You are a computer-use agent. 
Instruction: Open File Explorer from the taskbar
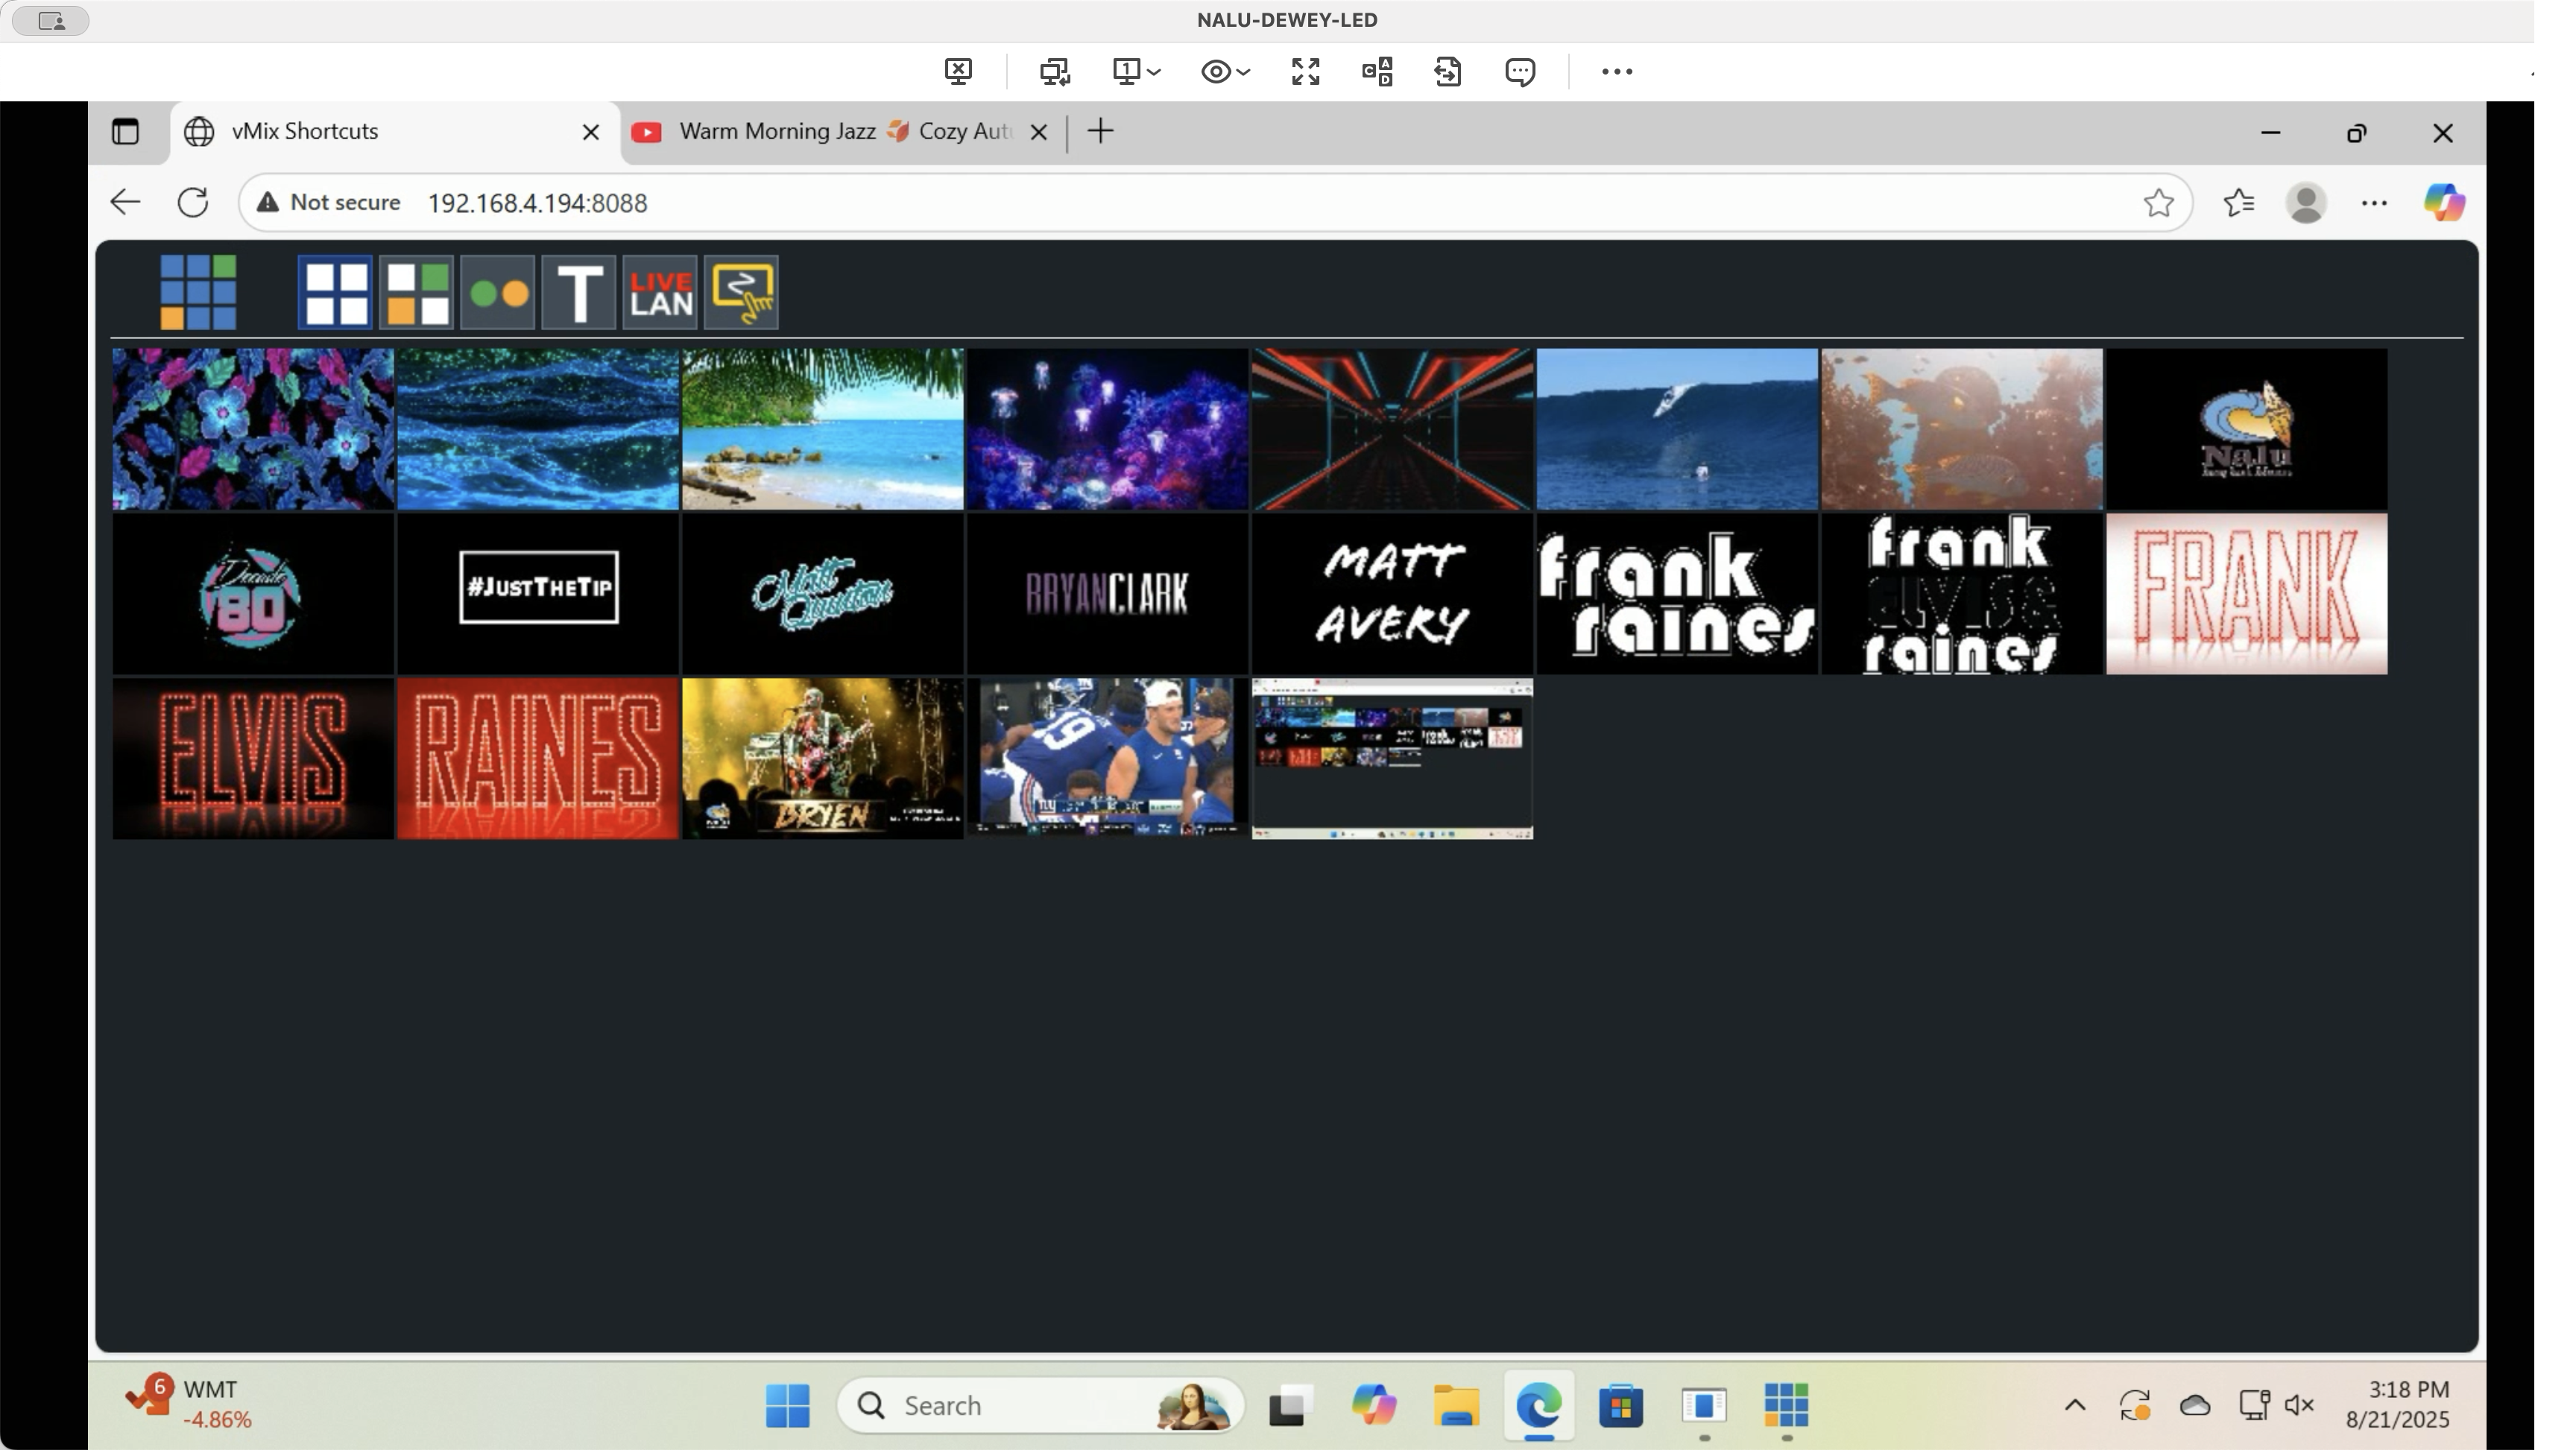tap(1456, 1405)
